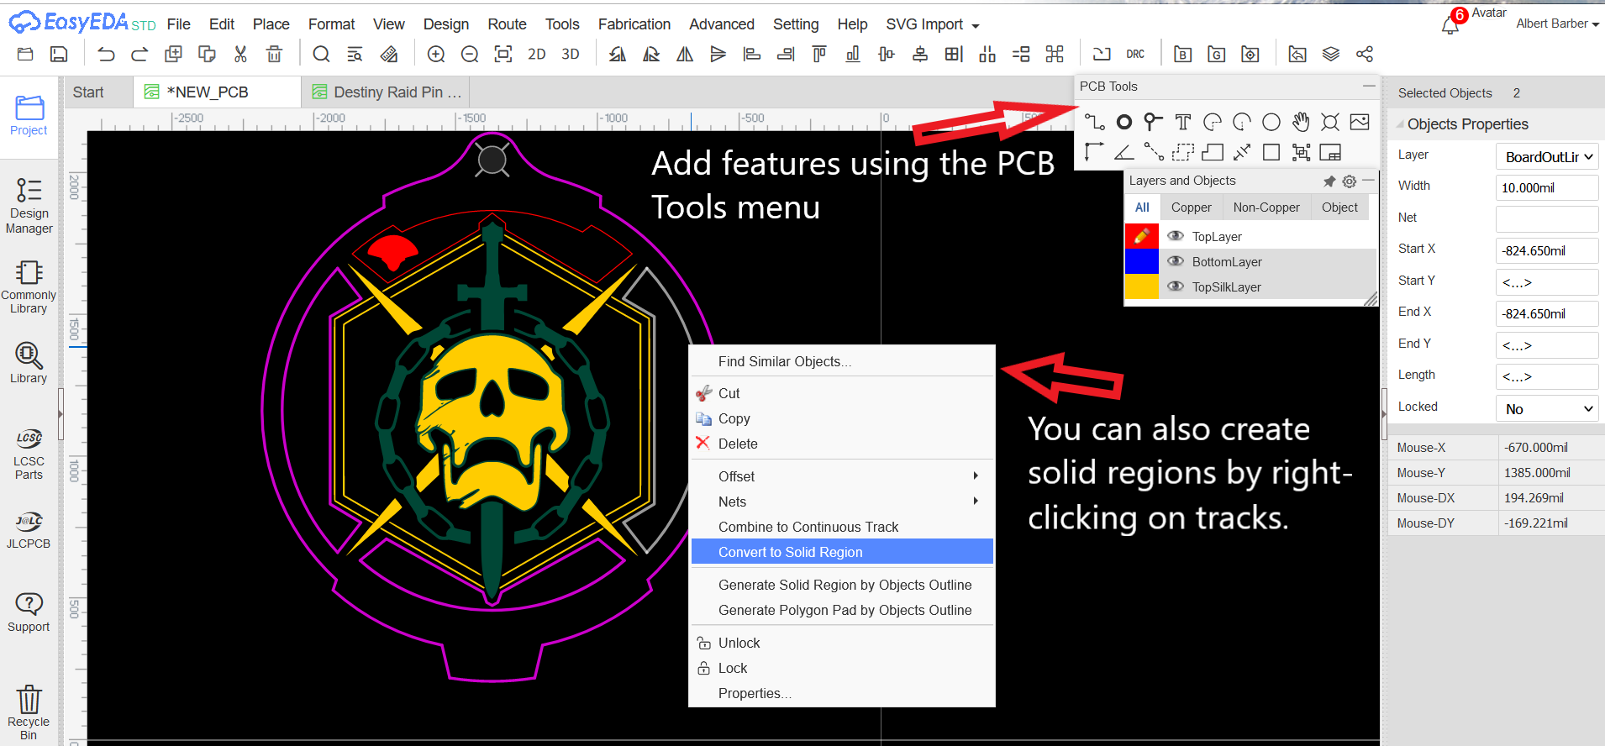Select the Connect Pad to Pad tool

1153,152
